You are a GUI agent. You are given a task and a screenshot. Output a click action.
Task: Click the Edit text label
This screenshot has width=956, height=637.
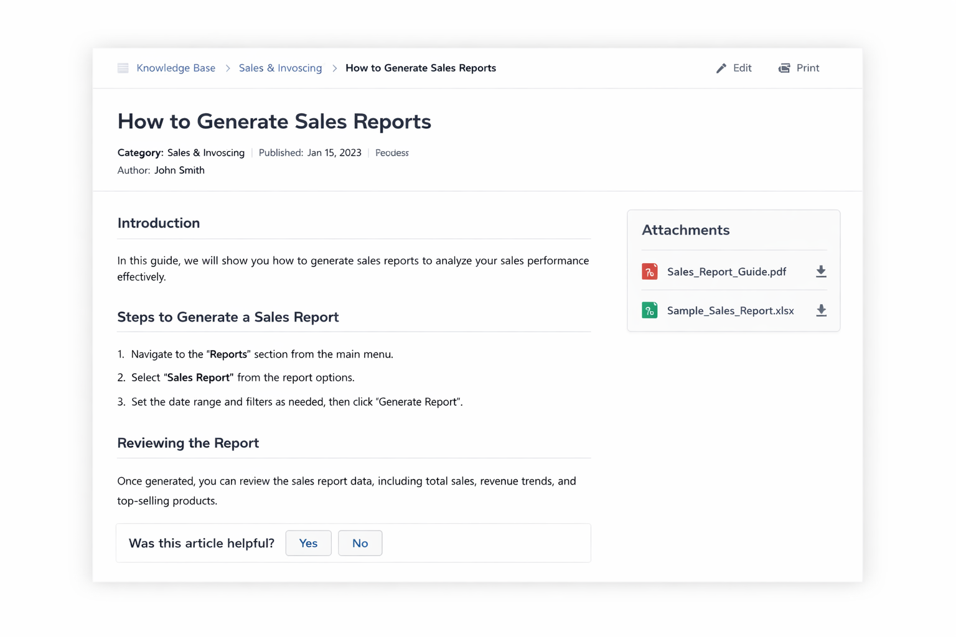click(x=742, y=68)
